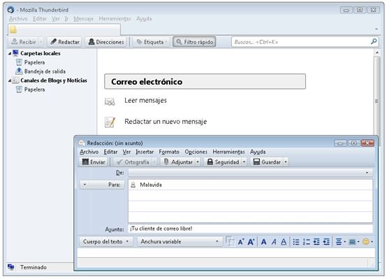Open Archivo menu in compose window

point(89,152)
